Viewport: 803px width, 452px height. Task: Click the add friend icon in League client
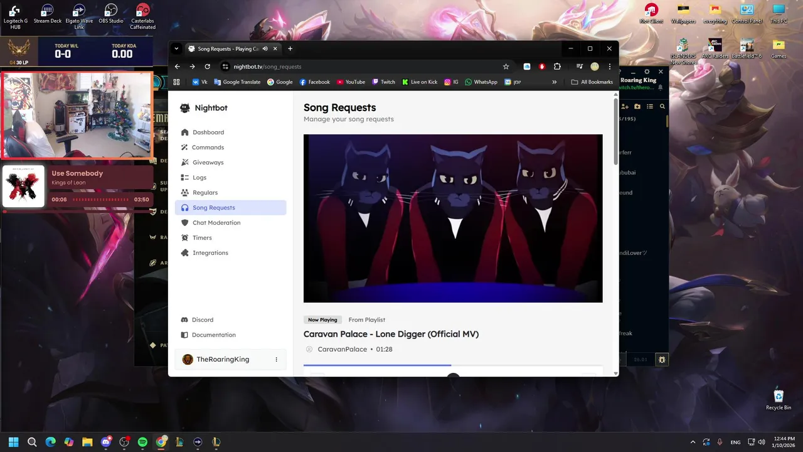click(624, 107)
